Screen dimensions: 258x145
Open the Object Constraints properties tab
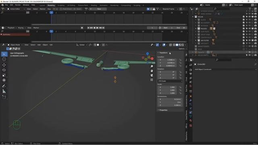pyautogui.click(x=191, y=112)
